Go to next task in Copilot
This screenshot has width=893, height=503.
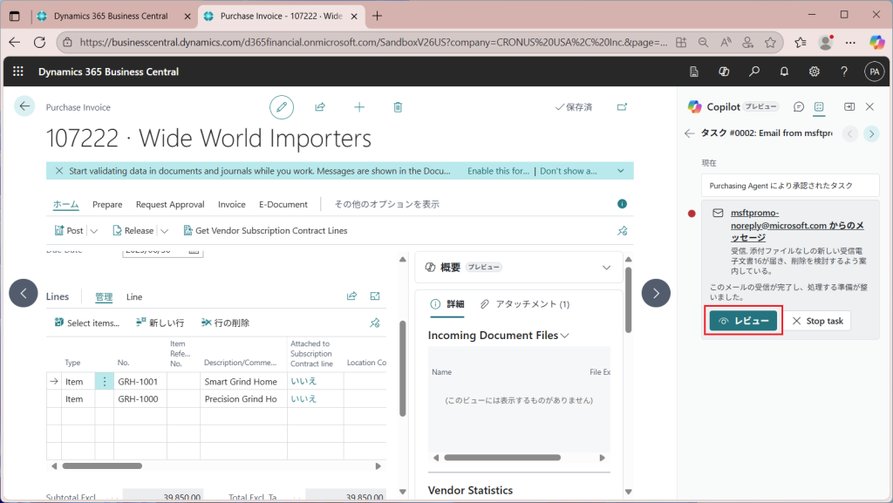pyautogui.click(x=871, y=133)
